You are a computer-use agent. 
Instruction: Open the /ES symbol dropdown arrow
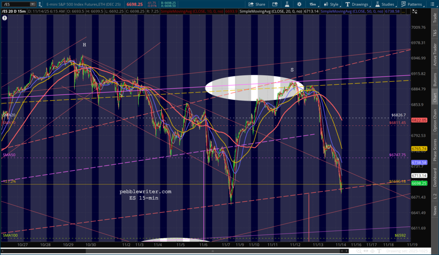(33, 4)
